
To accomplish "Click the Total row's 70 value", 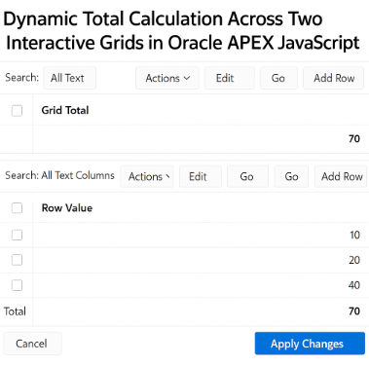I will coord(354,311).
